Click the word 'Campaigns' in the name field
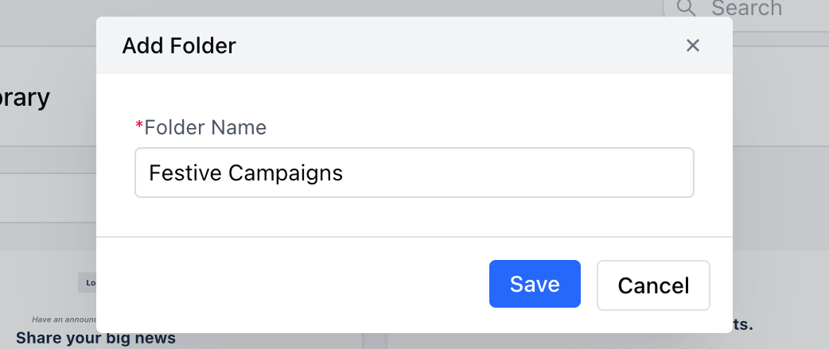The image size is (829, 349). [286, 174]
